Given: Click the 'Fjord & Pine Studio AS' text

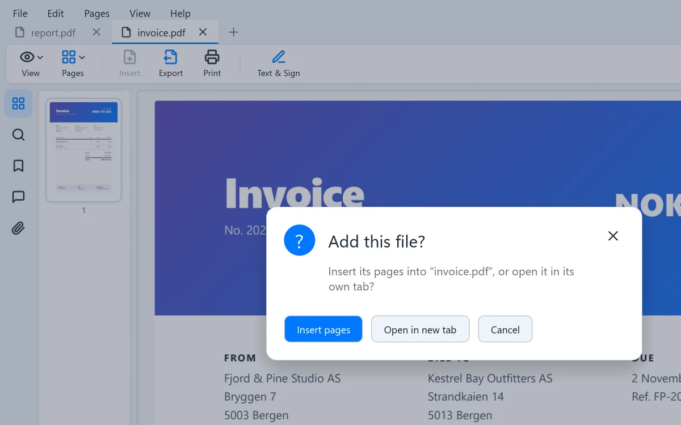Looking at the screenshot, I should [282, 379].
